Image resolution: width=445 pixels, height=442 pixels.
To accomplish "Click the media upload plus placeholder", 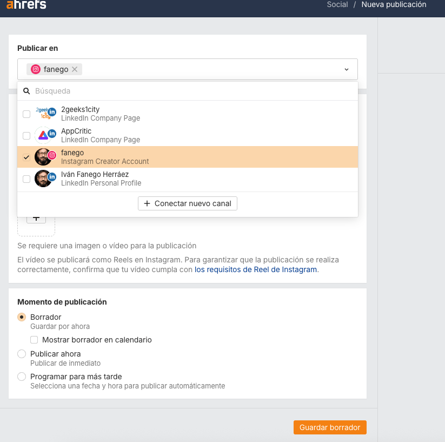I will click(x=36, y=217).
